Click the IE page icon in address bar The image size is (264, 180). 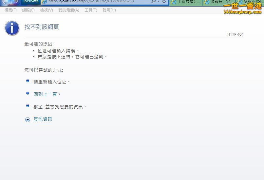(x=45, y=2)
